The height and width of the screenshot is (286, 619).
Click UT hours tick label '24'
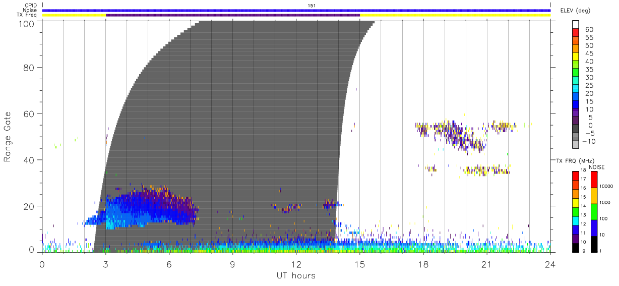pos(550,264)
